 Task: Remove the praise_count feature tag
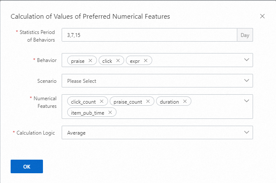click(148, 101)
